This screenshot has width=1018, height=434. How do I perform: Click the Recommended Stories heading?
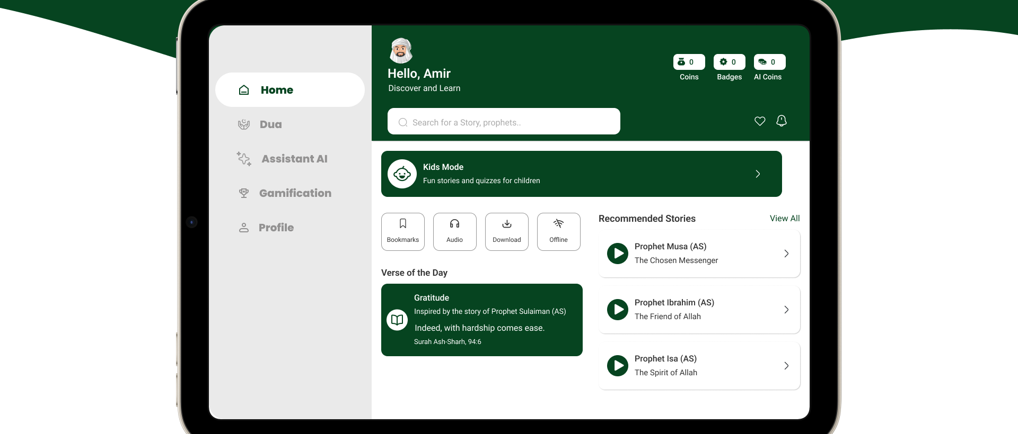[x=647, y=219]
